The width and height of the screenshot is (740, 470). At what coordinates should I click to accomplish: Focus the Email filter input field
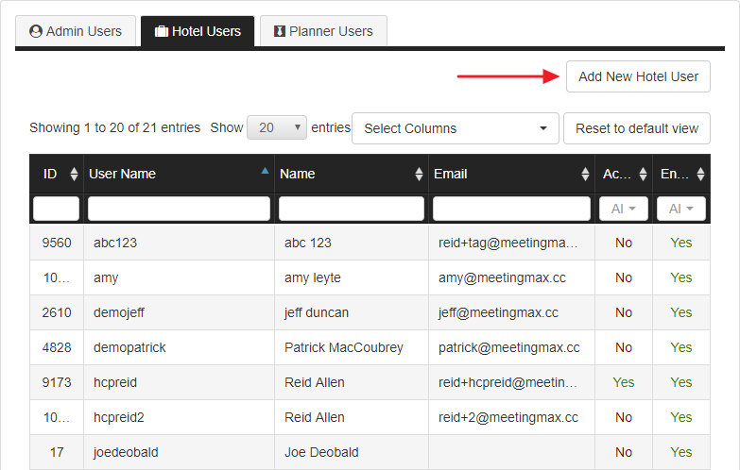511,209
